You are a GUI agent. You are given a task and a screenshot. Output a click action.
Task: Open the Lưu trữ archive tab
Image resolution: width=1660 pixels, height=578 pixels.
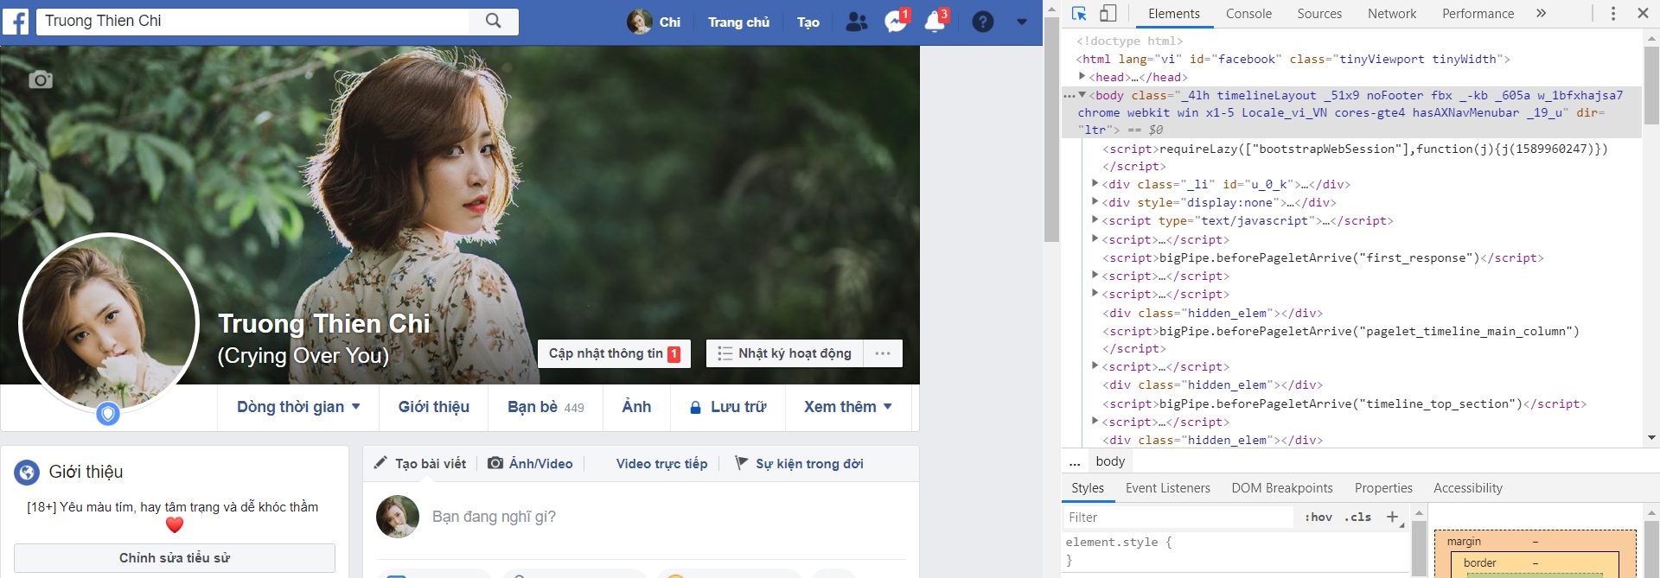[x=728, y=407]
